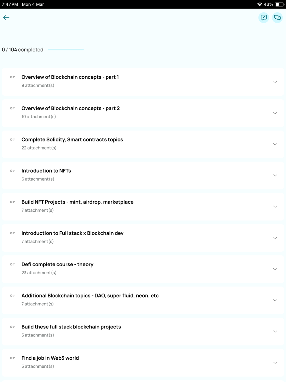Expand Build these full stack projects chevron
The height and width of the screenshot is (382, 286).
275,332
